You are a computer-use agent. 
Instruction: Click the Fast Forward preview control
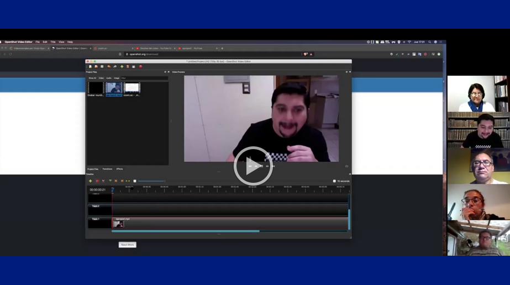point(267,166)
